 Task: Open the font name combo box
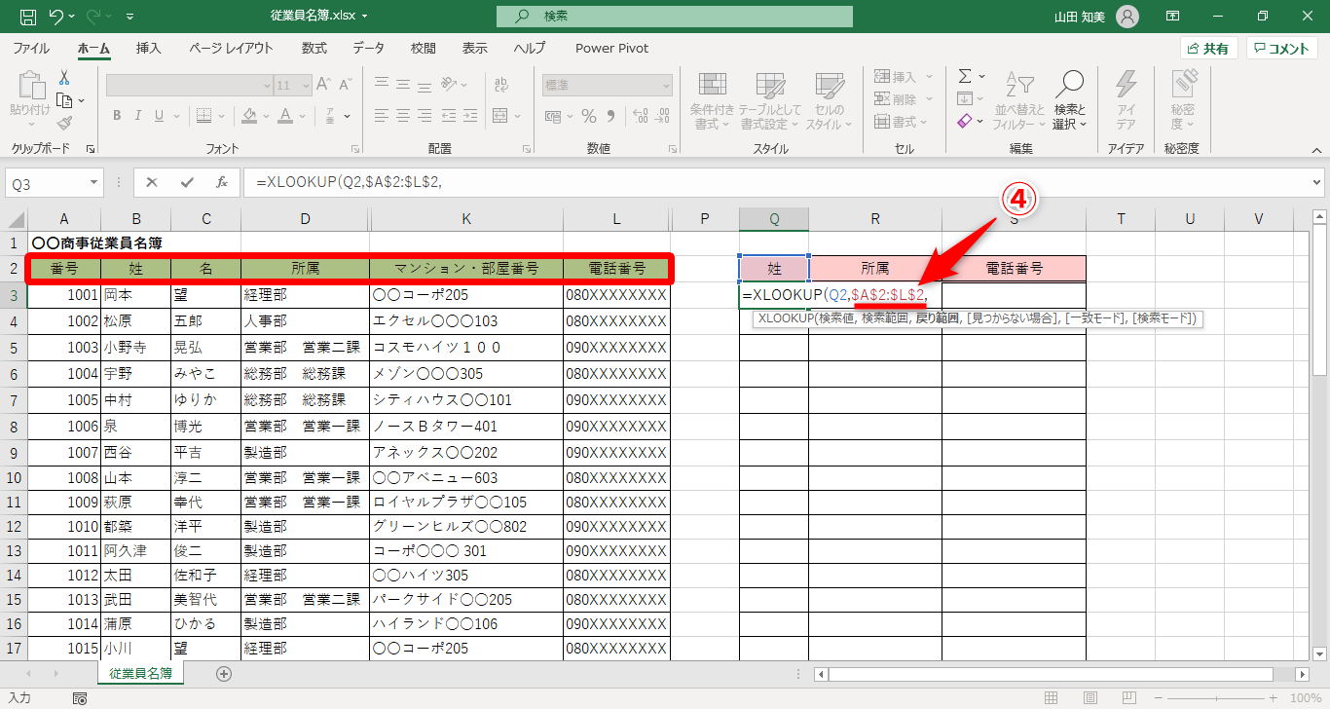(189, 86)
